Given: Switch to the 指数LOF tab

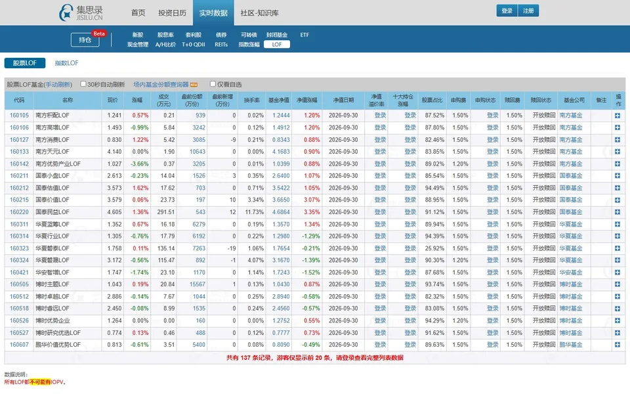Looking at the screenshot, I should pyautogui.click(x=67, y=63).
